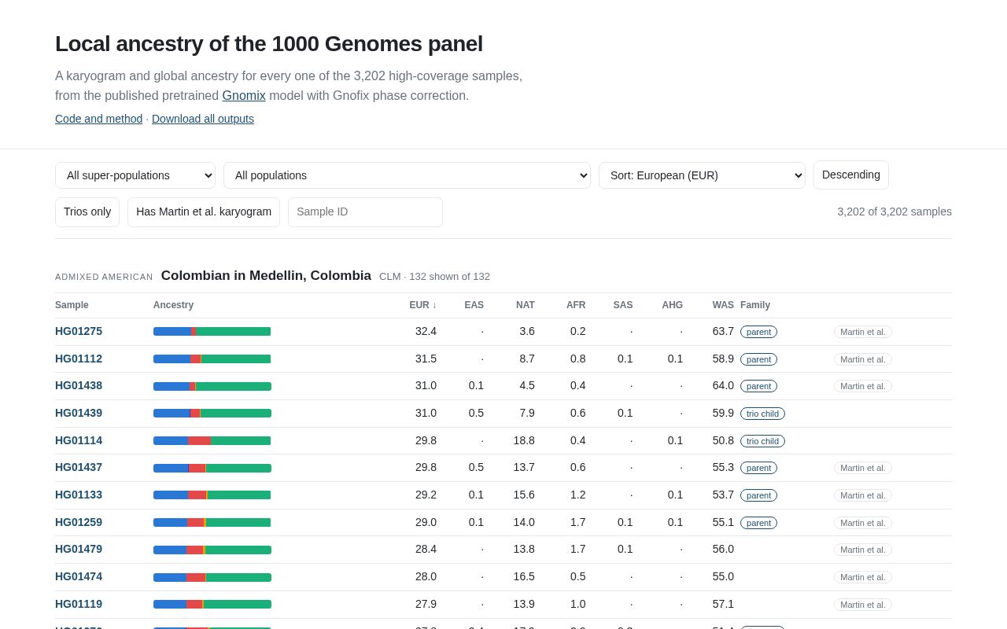
Task: Toggle the Descending sort order button
Action: tap(851, 175)
